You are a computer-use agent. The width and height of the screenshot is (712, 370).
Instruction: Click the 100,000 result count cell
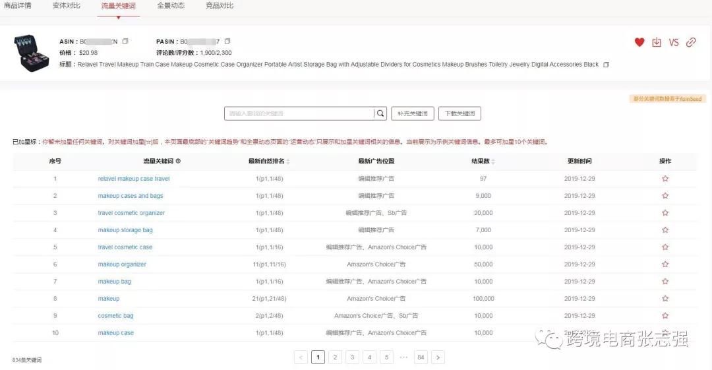click(483, 299)
